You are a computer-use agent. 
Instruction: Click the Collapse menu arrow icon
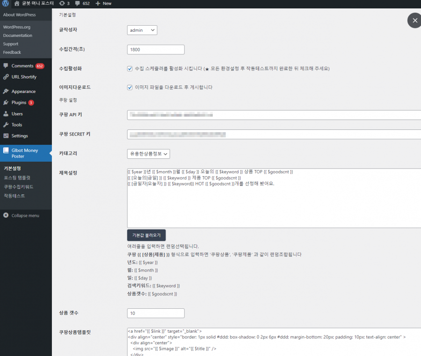click(6, 215)
